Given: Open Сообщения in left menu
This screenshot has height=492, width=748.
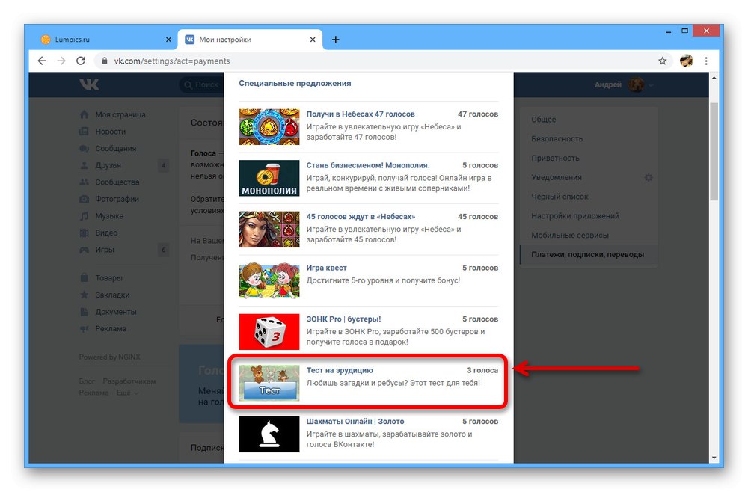Looking at the screenshot, I should (108, 148).
